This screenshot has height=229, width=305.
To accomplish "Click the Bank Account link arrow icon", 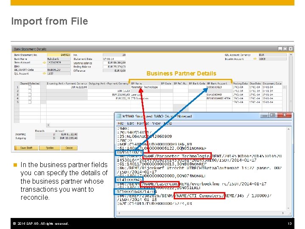I will 44,62.
